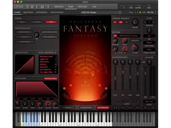Open HG2 KS Master instrument selector arrows
171x128 pixels.
(120, 12)
